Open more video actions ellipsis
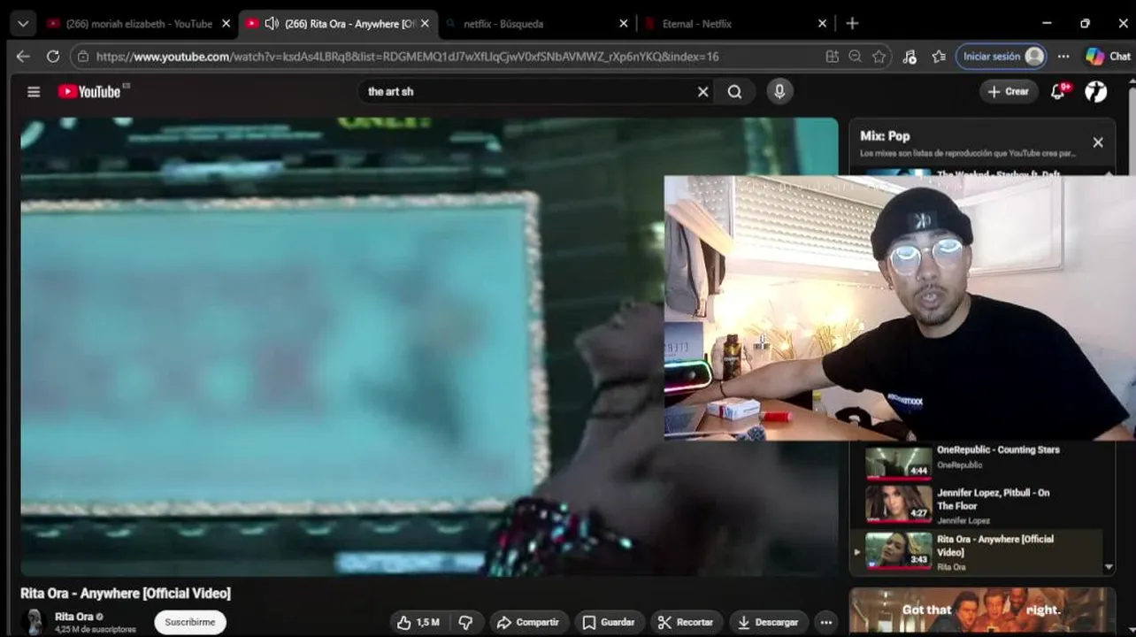 (x=825, y=622)
